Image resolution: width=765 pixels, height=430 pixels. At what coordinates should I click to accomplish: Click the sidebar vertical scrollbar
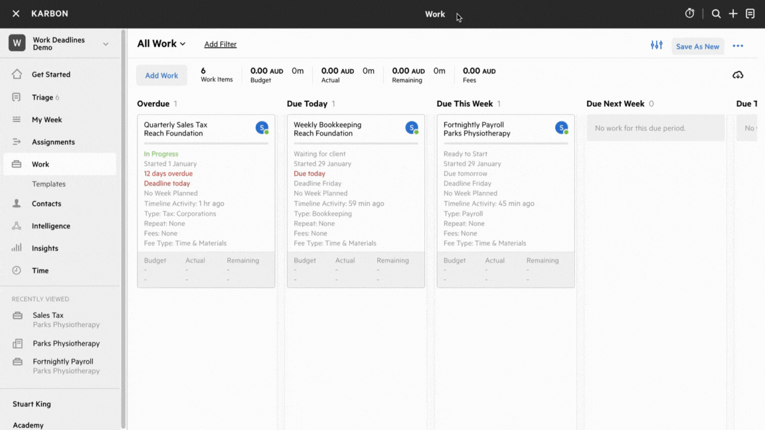124,229
